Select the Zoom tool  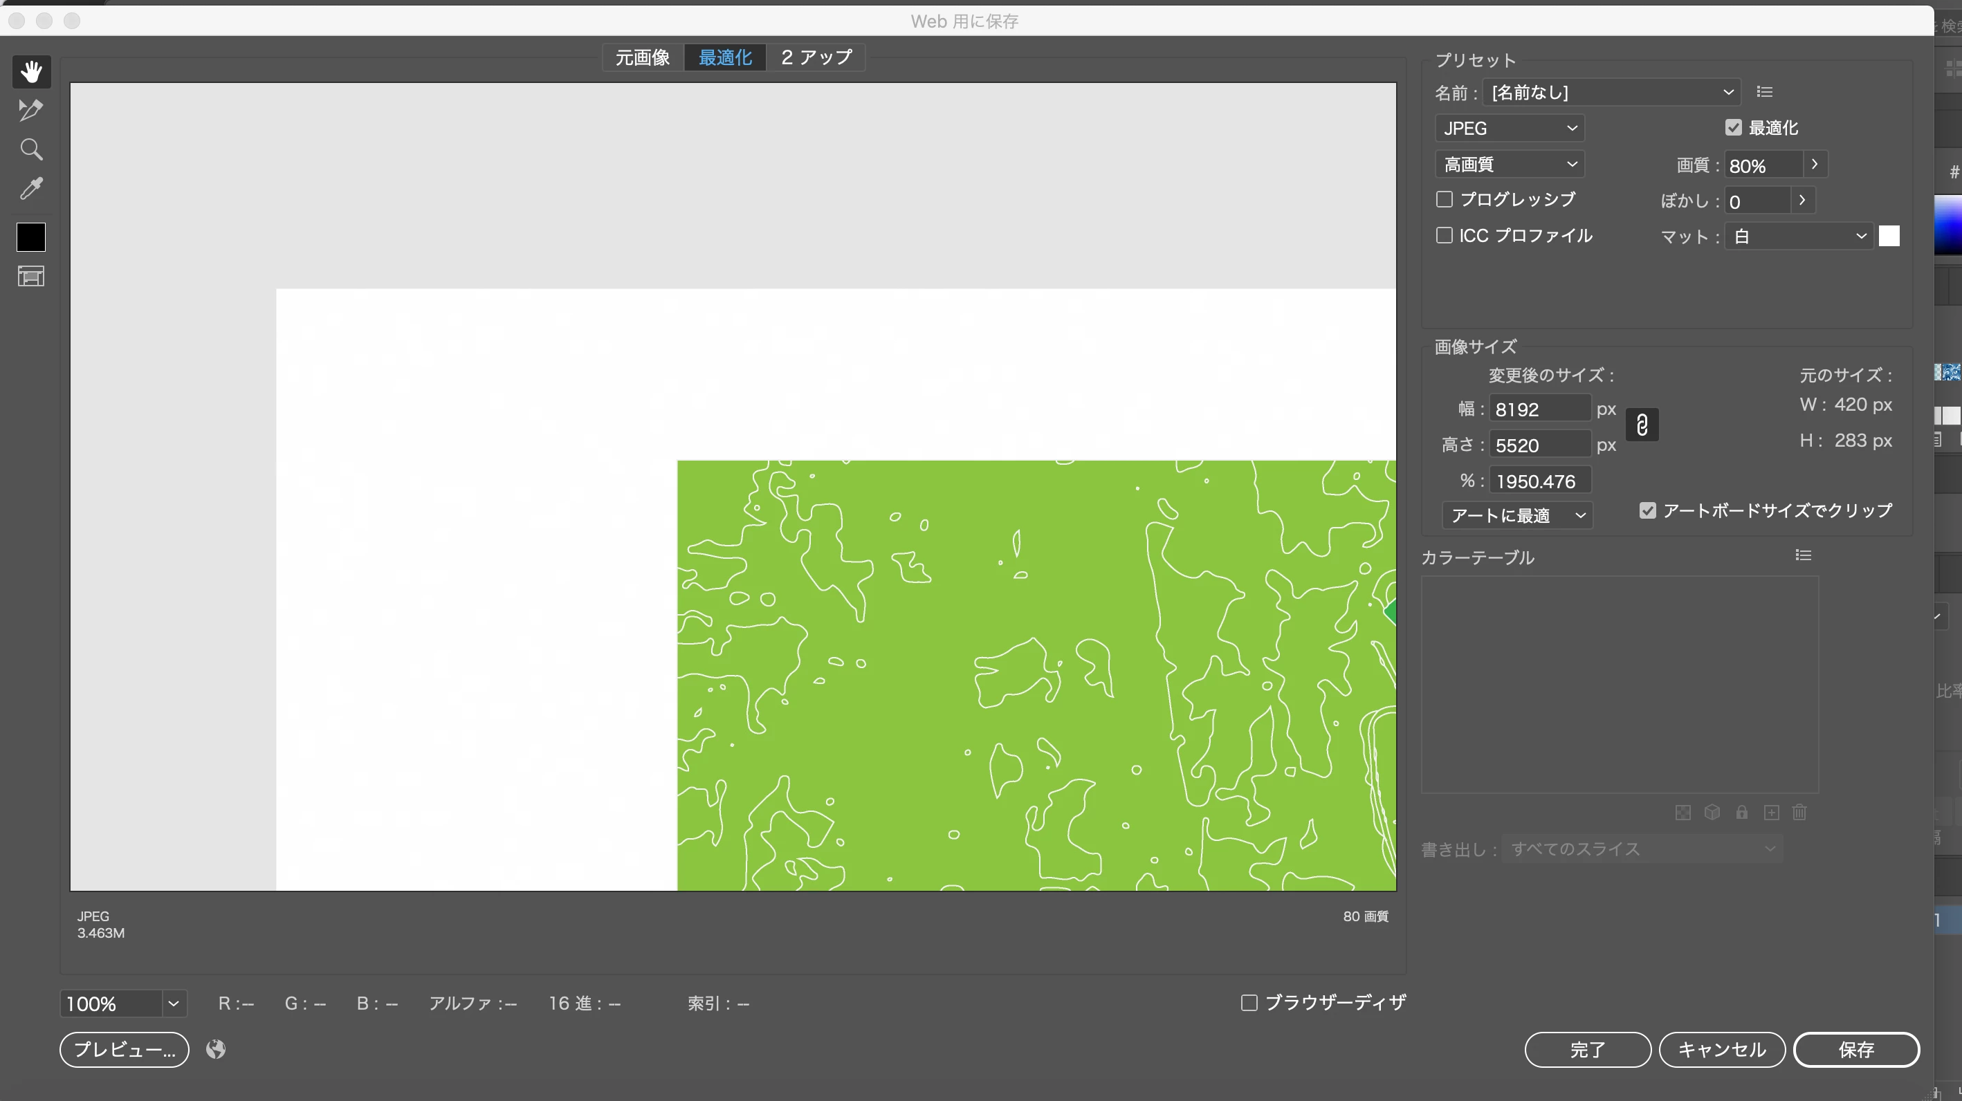coord(31,149)
